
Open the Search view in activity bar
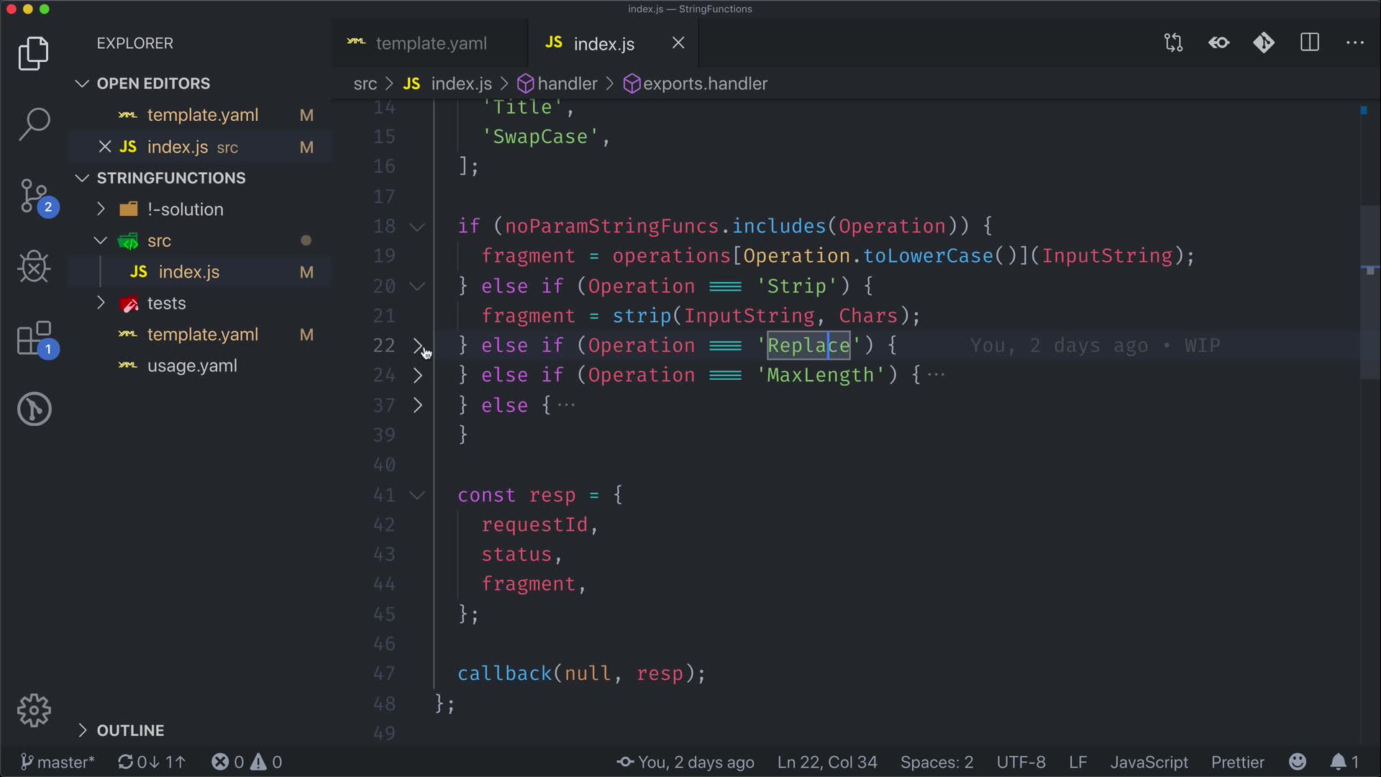click(x=34, y=124)
